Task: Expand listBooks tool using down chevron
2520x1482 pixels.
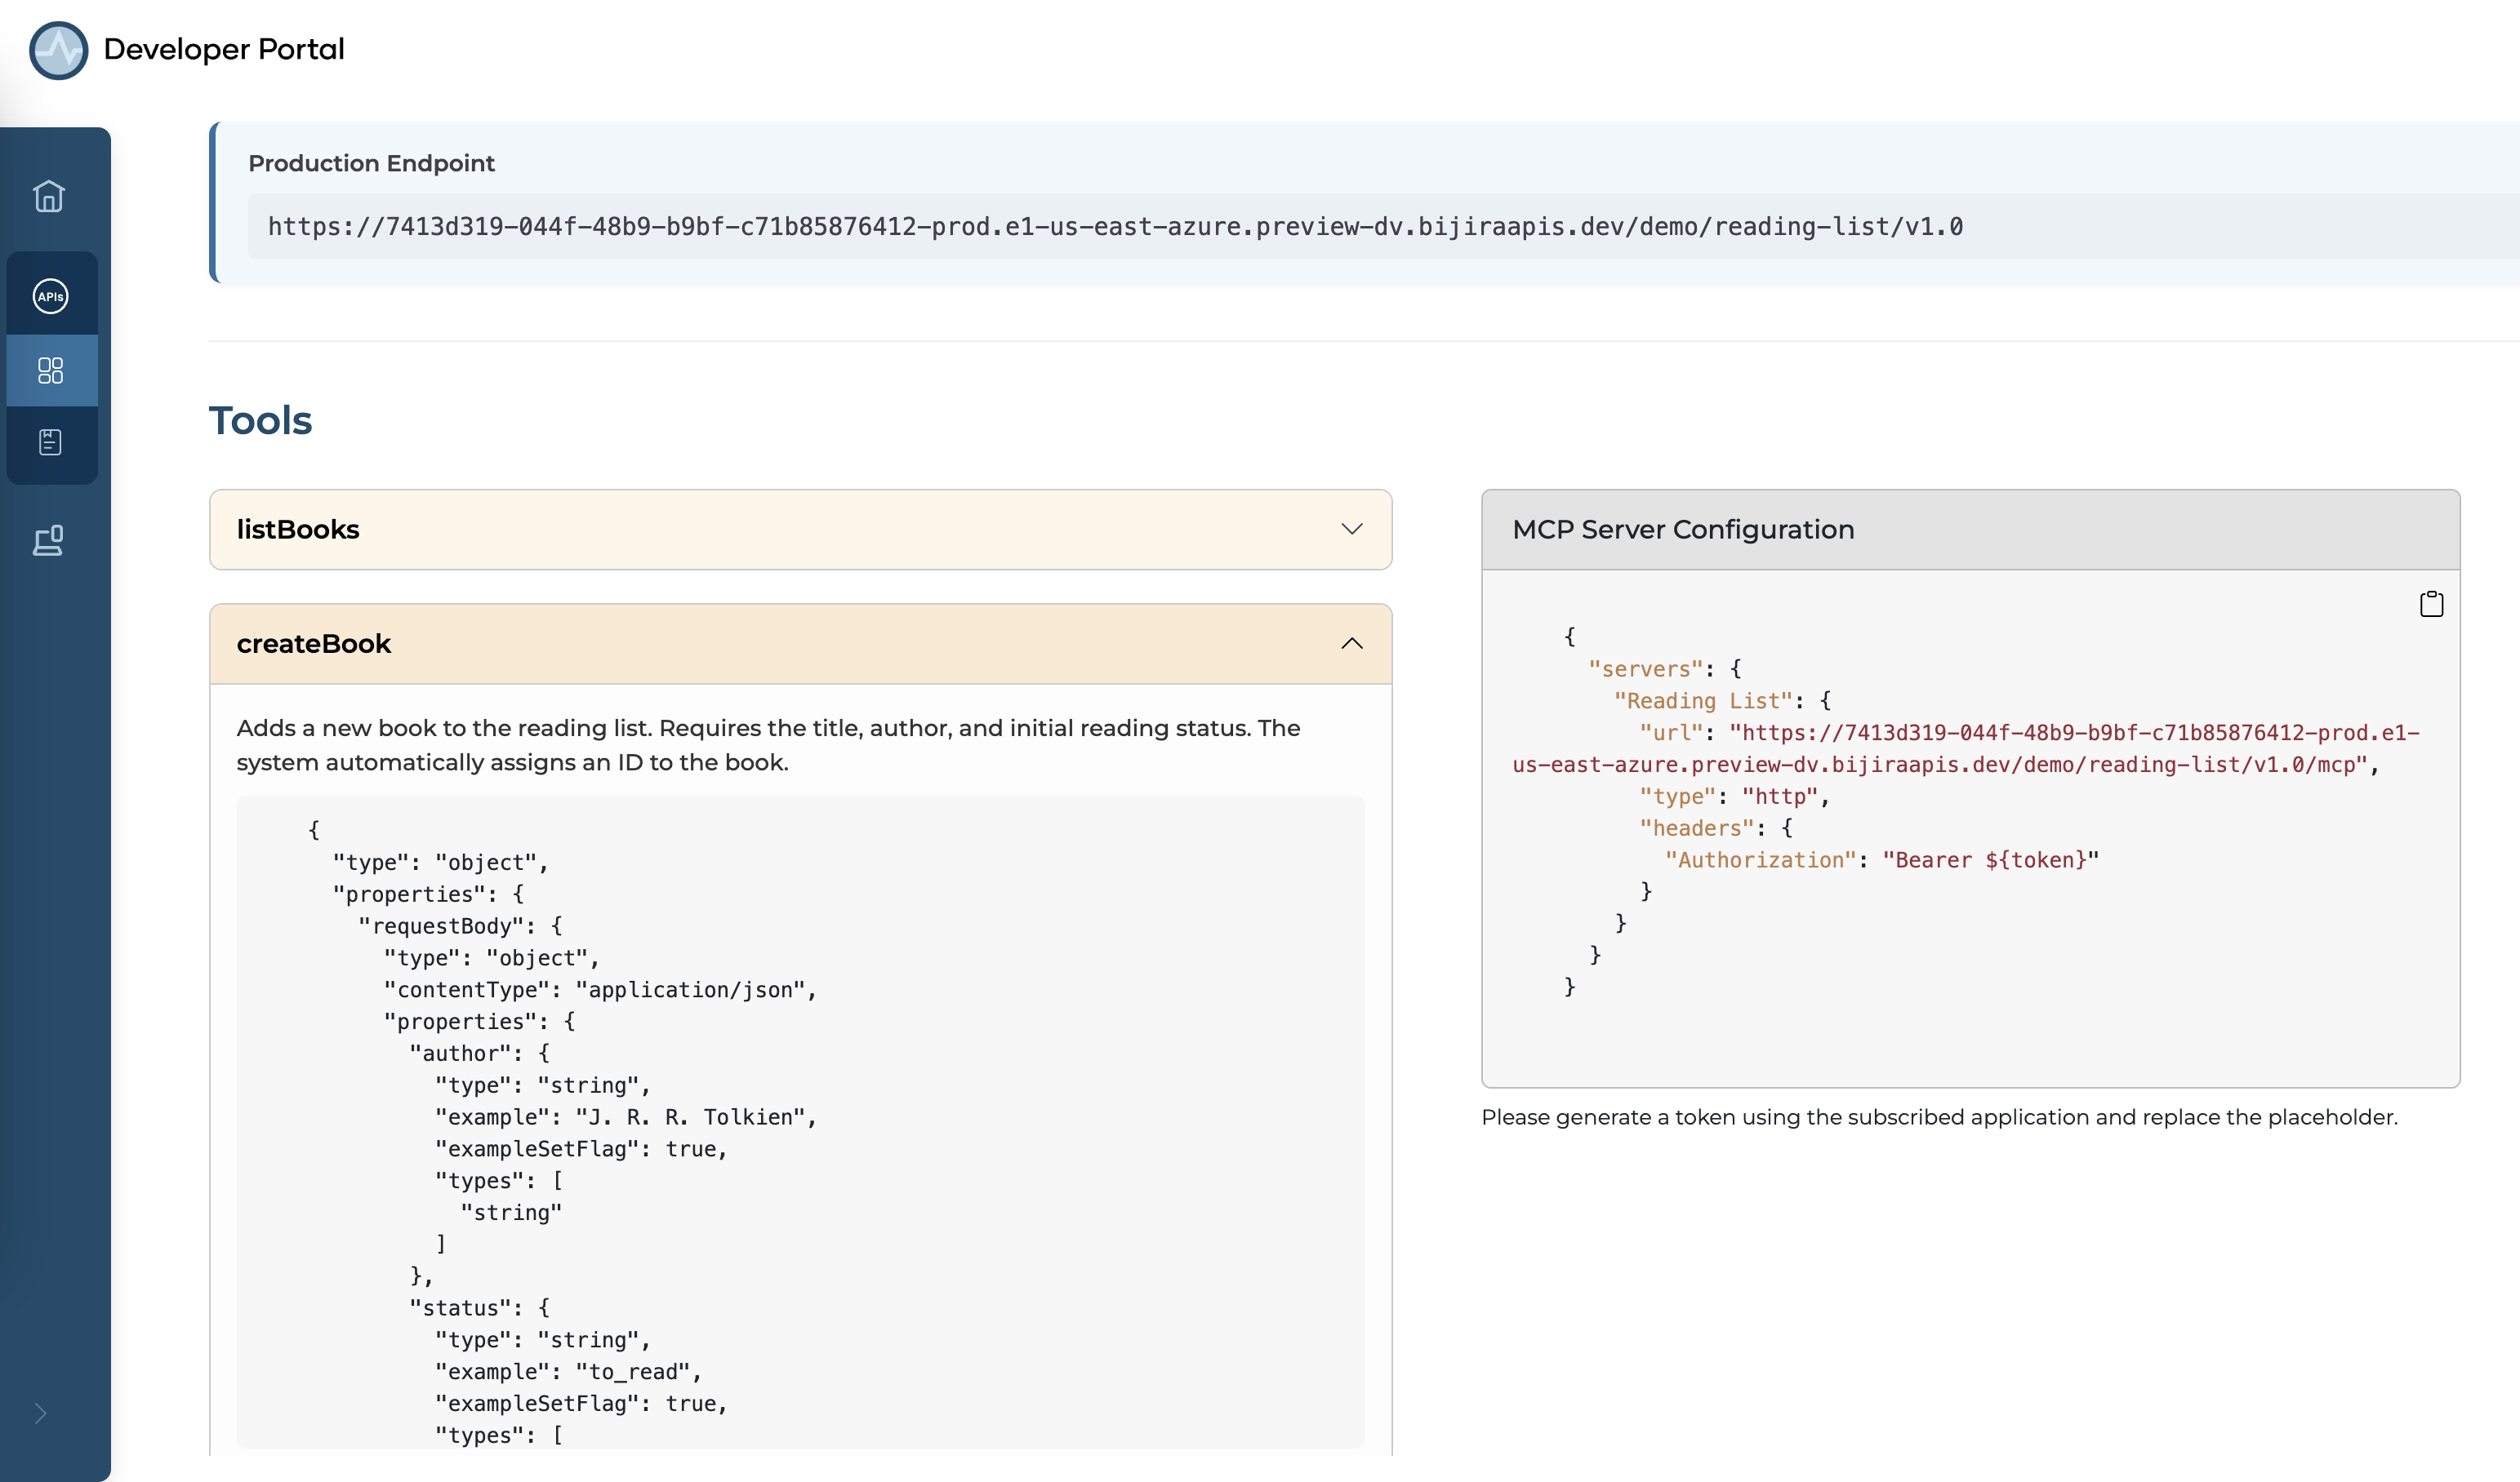Action: pyautogui.click(x=1351, y=530)
